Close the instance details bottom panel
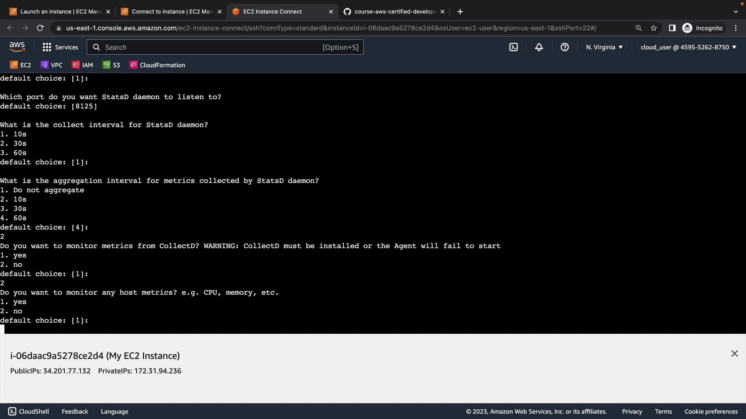This screenshot has height=419, width=746. [x=734, y=353]
